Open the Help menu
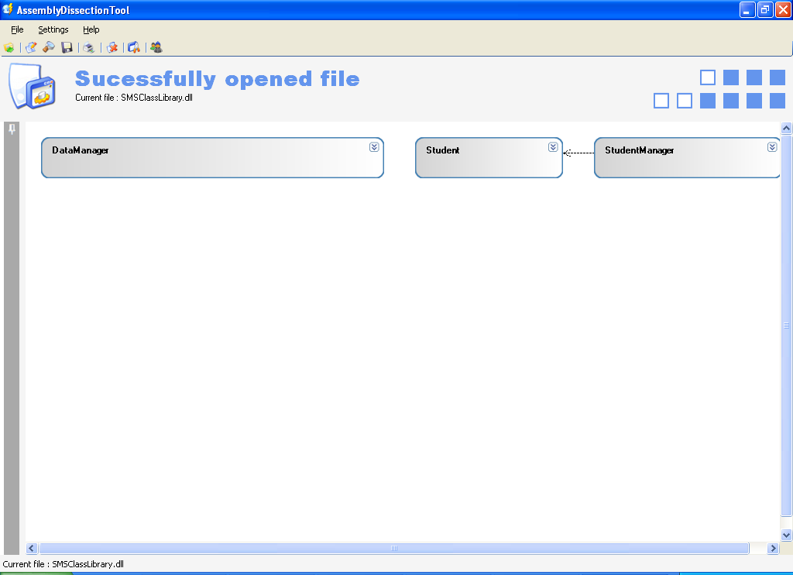Viewport: 793px width, 575px height. pos(91,29)
